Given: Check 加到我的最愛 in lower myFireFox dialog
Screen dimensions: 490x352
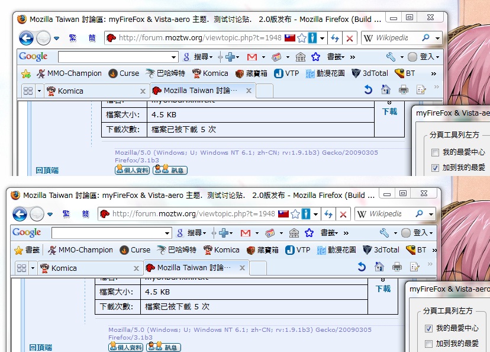Looking at the screenshot, I should [428, 344].
